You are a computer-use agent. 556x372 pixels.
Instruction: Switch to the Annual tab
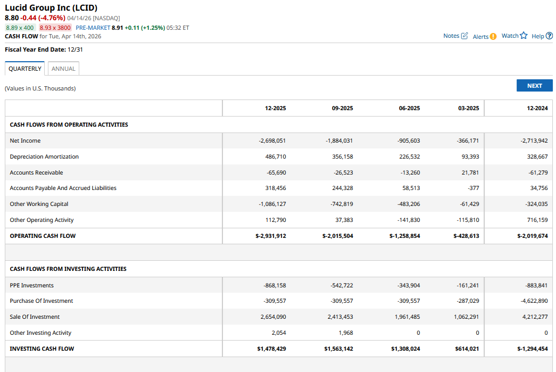63,69
